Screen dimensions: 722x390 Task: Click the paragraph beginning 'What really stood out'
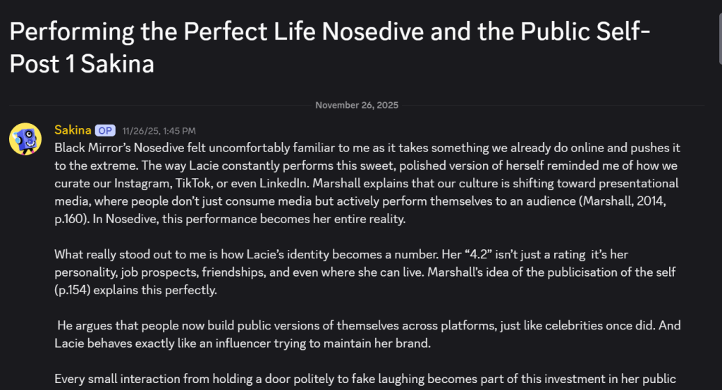[367, 272]
